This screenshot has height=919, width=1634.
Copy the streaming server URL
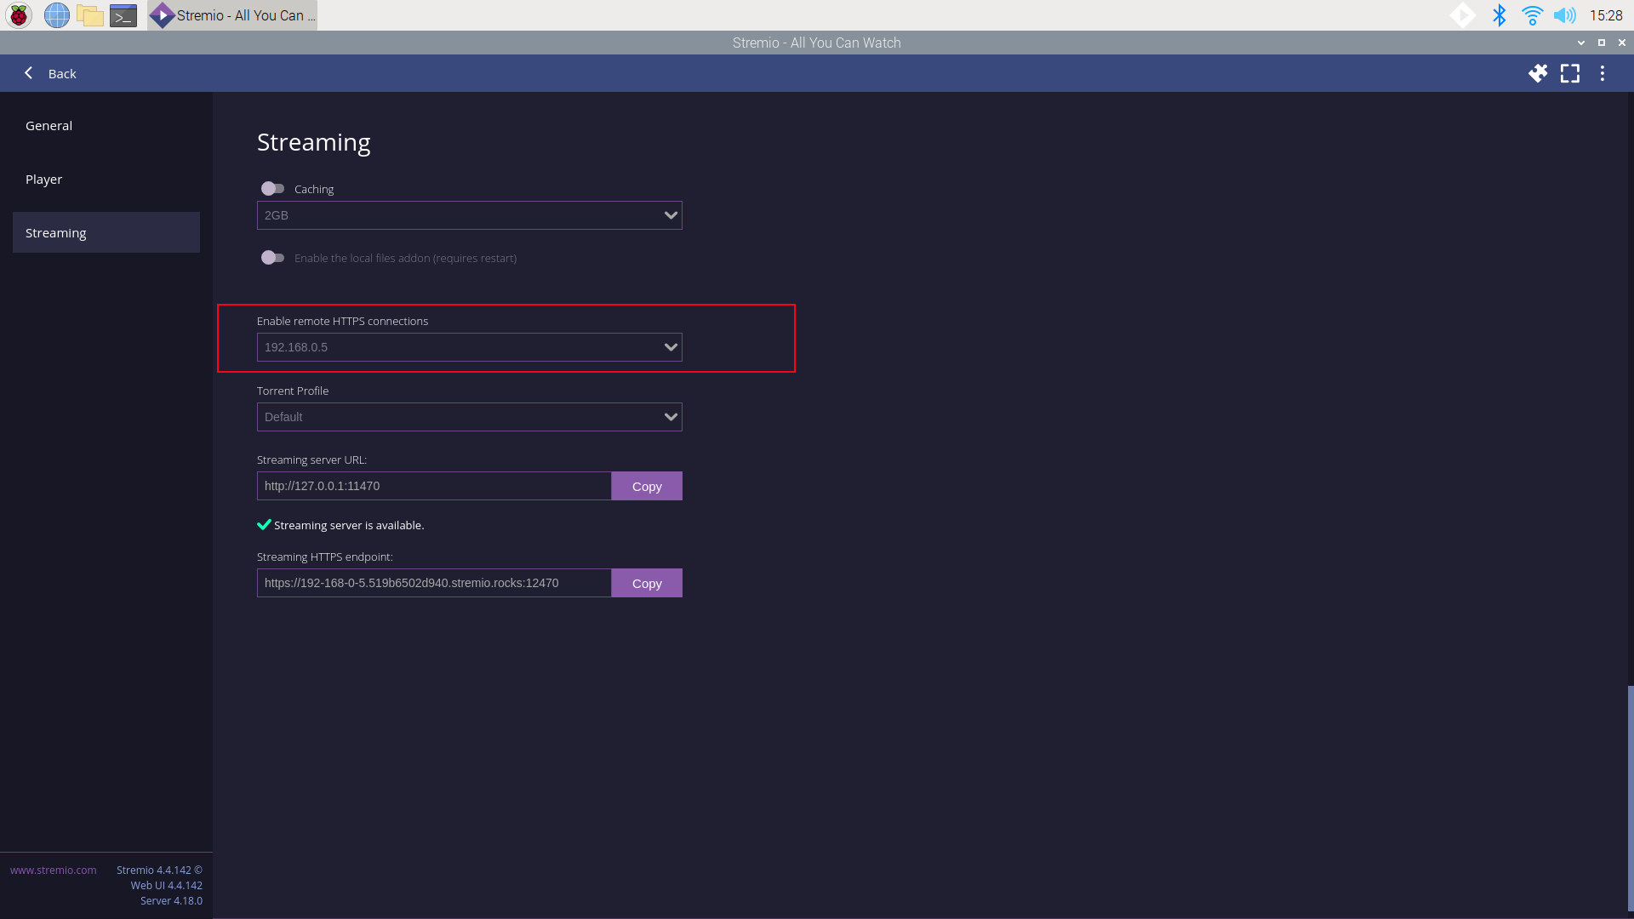pyautogui.click(x=647, y=486)
